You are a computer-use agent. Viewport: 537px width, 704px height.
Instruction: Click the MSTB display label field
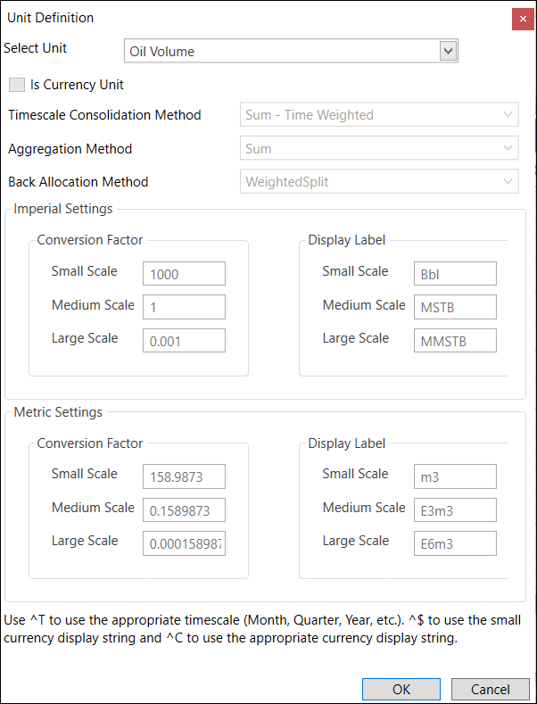tap(455, 308)
